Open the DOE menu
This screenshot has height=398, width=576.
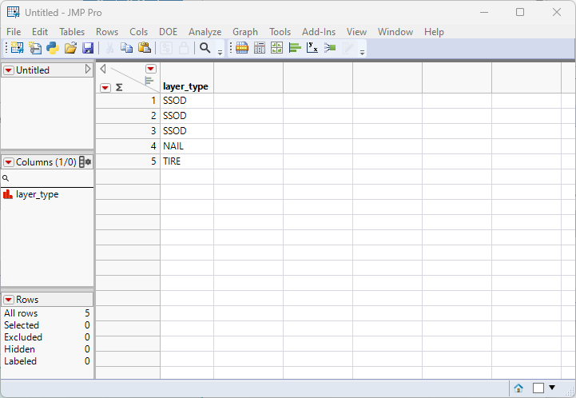169,32
